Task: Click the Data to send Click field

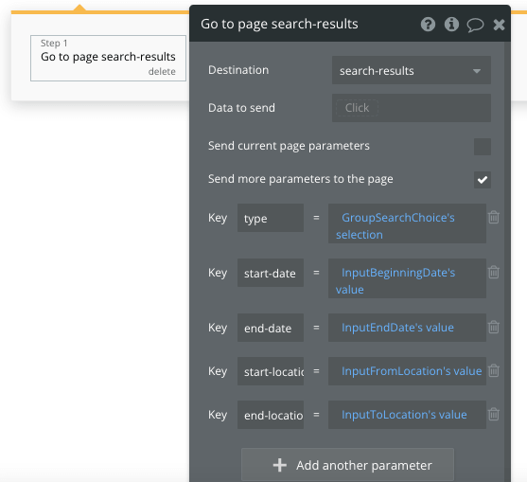Action: [x=412, y=108]
